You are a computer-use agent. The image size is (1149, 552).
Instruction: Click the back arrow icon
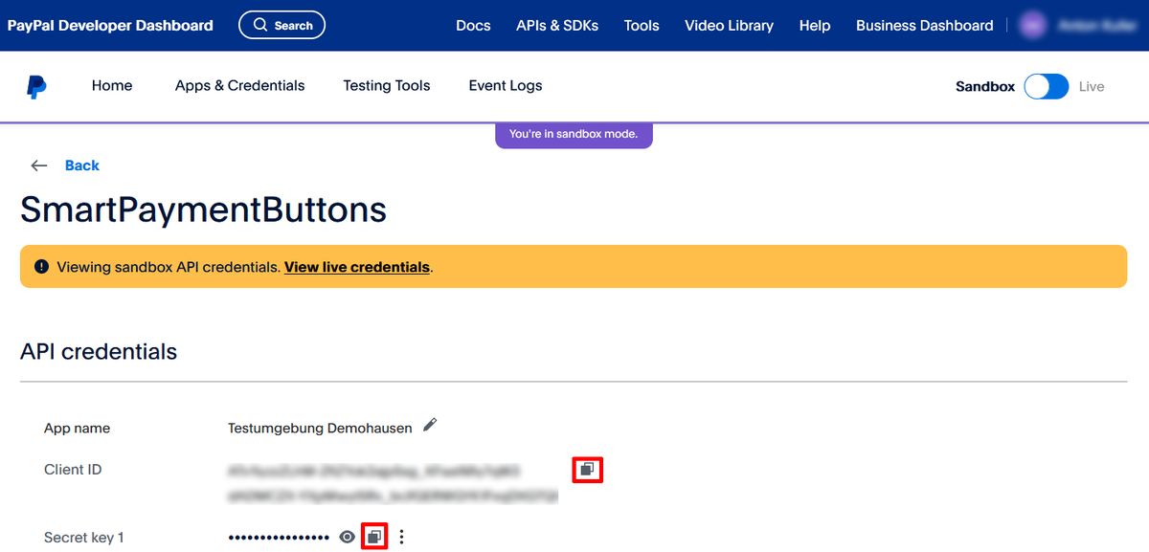tap(39, 166)
